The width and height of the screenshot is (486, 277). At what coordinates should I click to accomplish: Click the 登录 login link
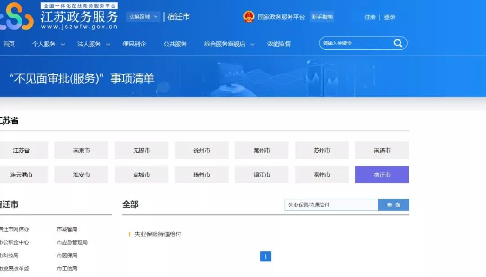click(x=389, y=17)
